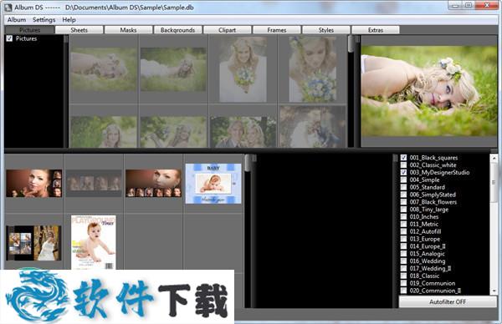Click the large preview image of woman in grass
The height and width of the screenshot is (324, 502).
tap(429, 91)
